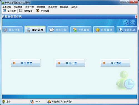Click the gear icon on 基本设置 tab
139x105 pixels.
click(x=5, y=30)
